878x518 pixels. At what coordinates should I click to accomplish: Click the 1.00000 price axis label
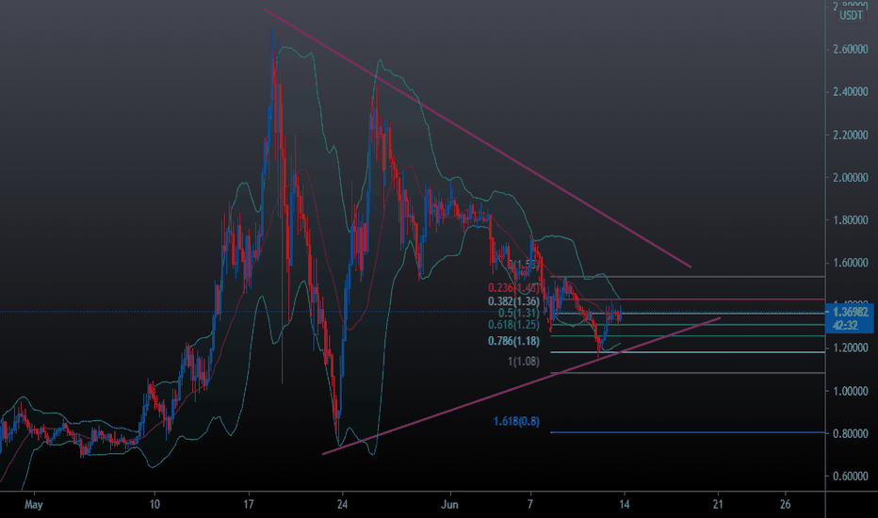coord(851,391)
